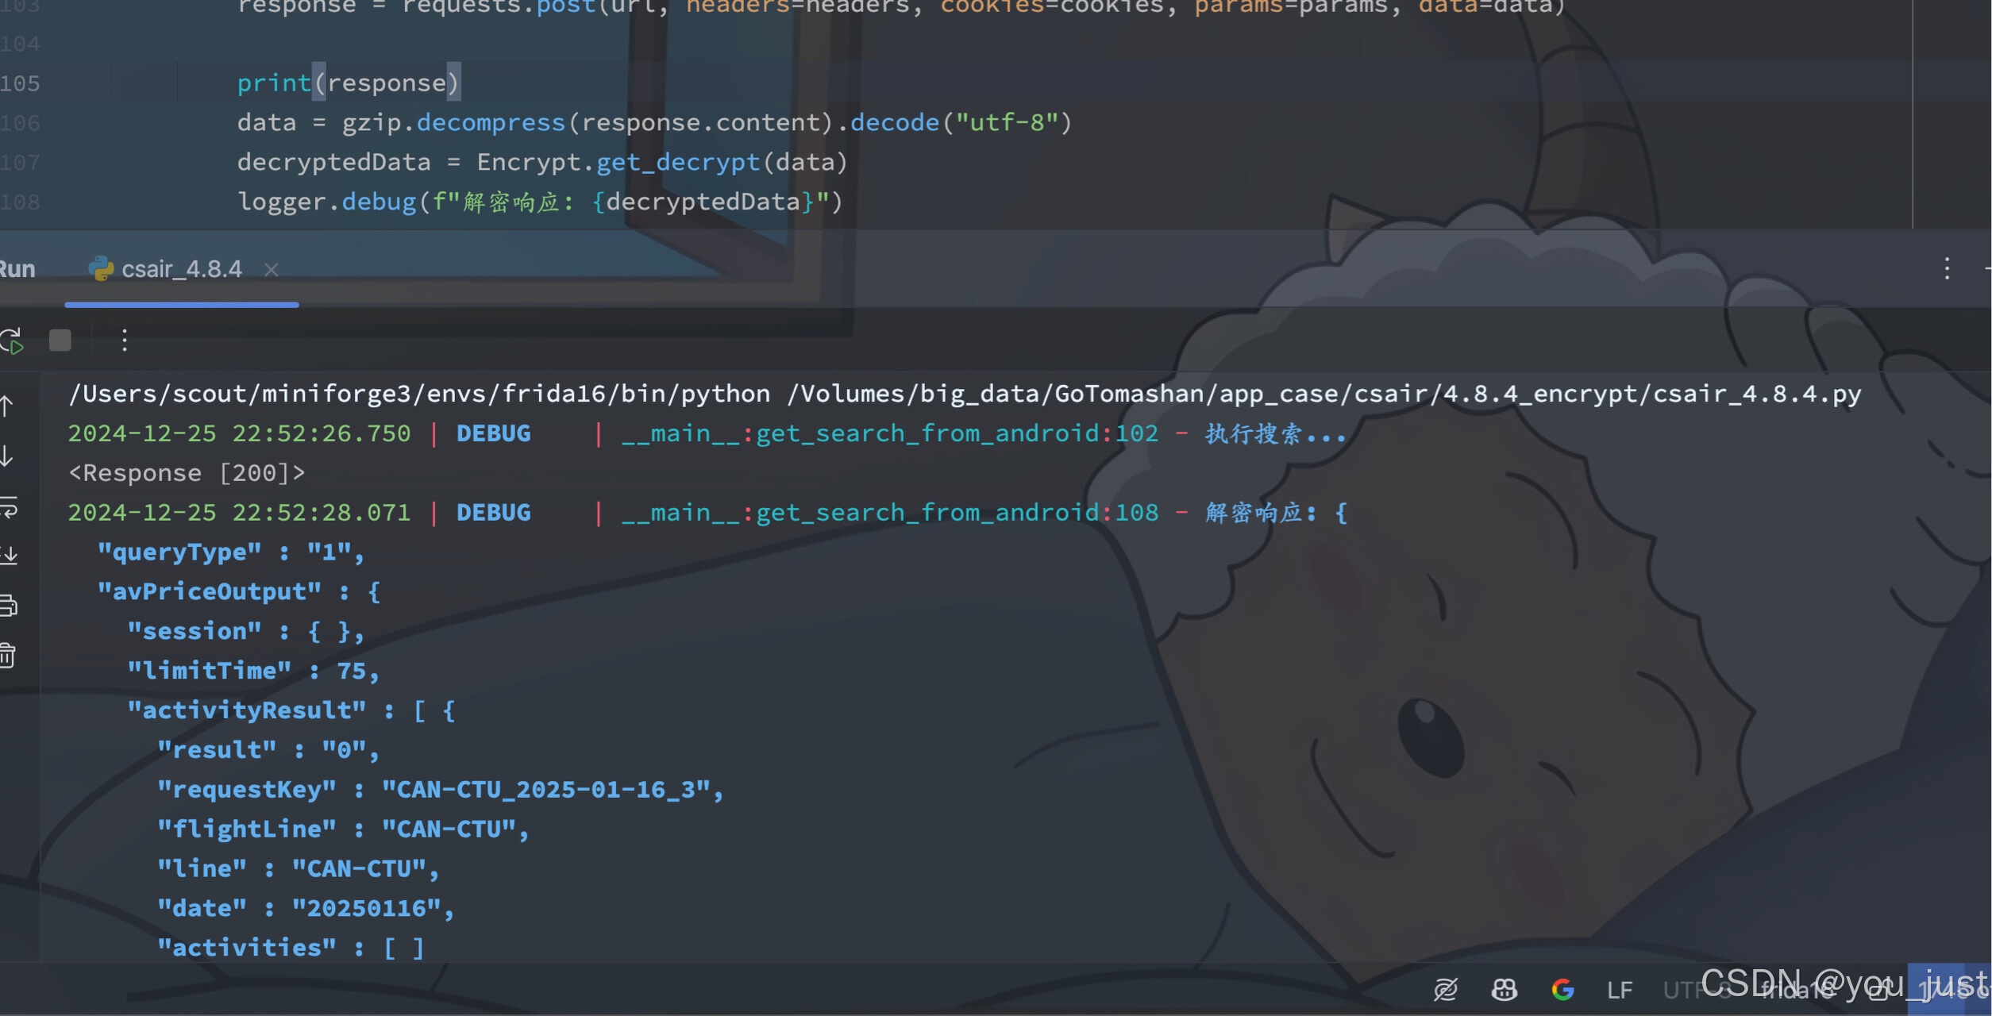Click the Print console output icon
Image resolution: width=1992 pixels, height=1016 pixels.
coord(8,606)
